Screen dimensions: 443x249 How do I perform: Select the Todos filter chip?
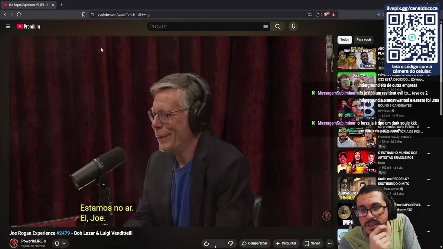coord(345,39)
